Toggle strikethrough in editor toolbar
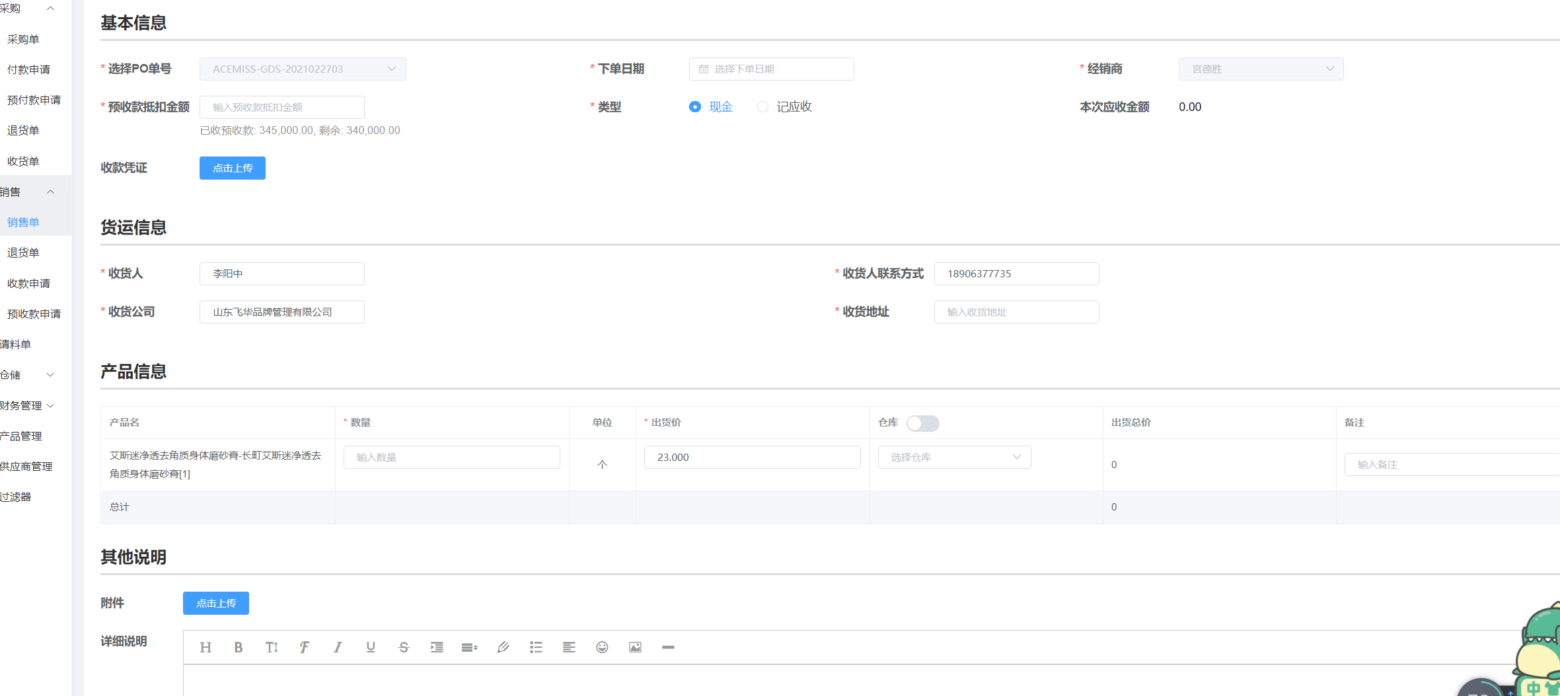Viewport: 1560px width, 696px height. coord(404,647)
